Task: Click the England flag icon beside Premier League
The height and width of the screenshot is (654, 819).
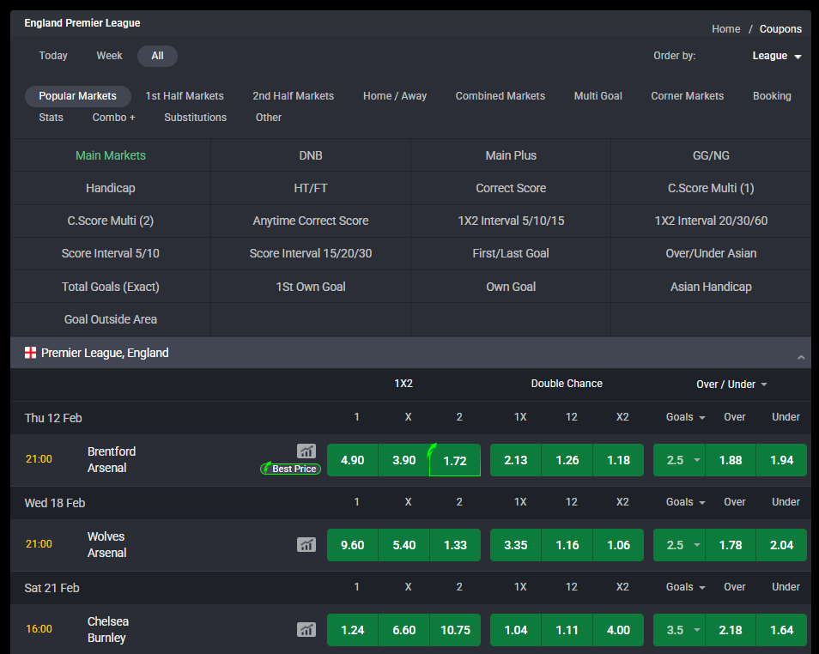Action: (x=30, y=353)
